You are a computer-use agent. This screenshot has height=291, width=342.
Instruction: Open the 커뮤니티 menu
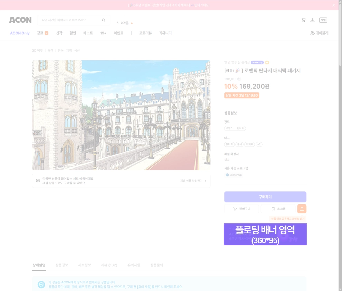pyautogui.click(x=165, y=33)
